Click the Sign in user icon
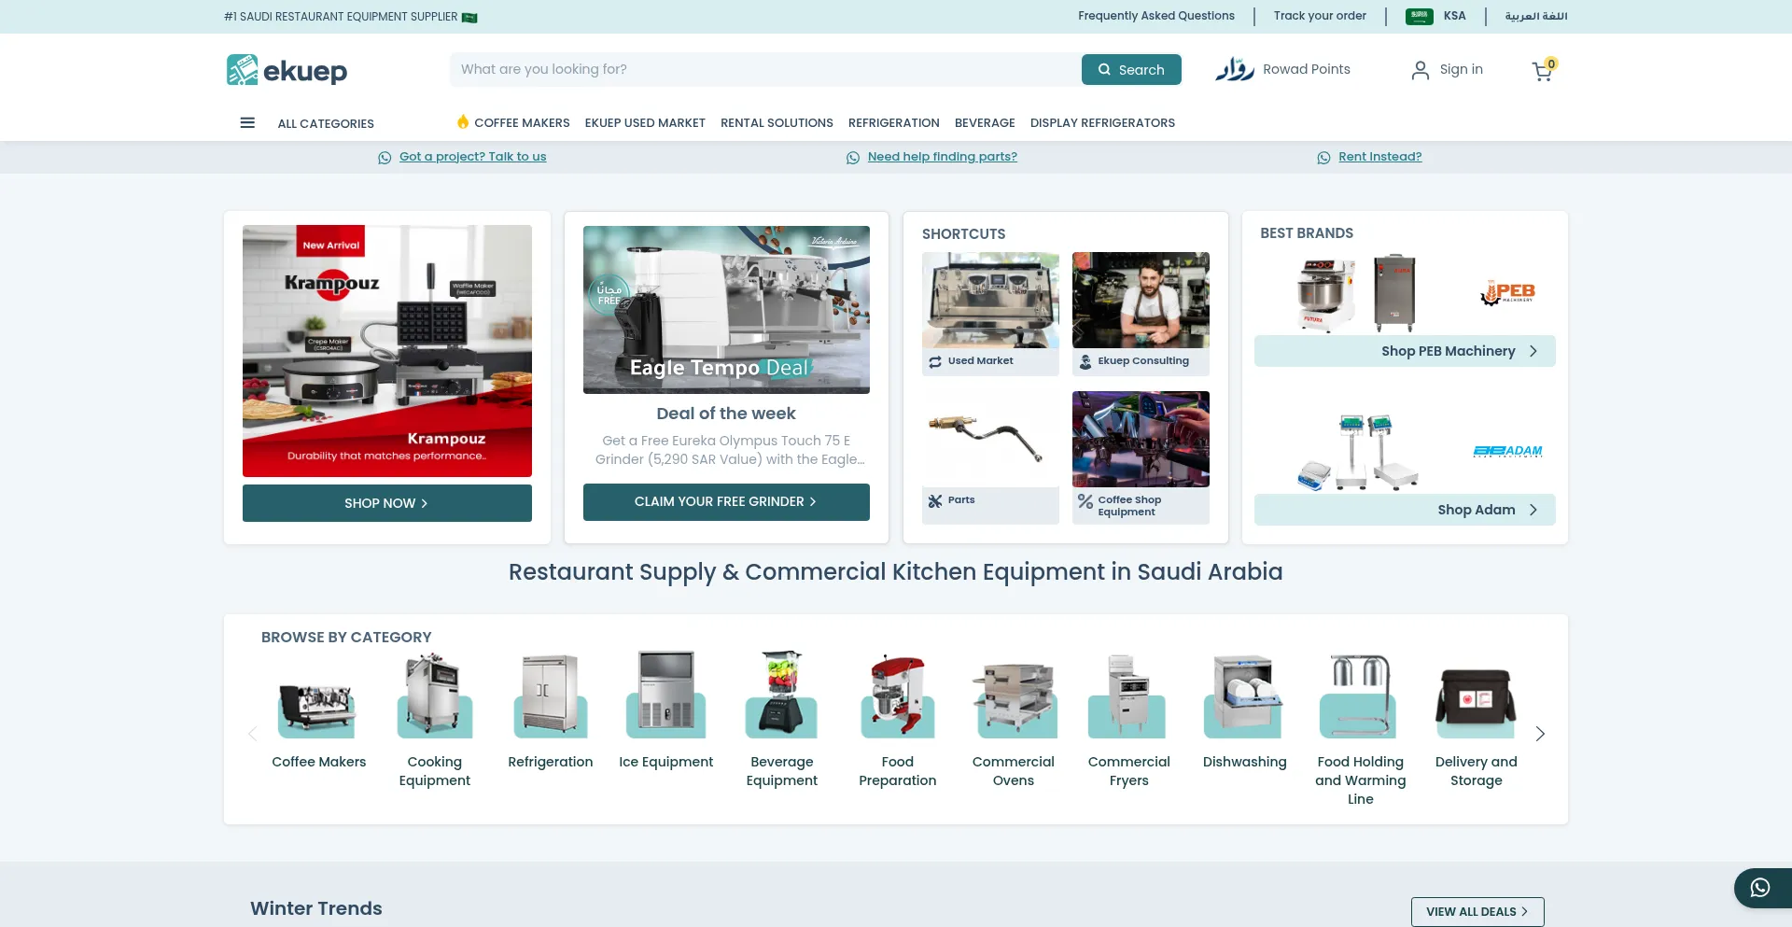The height and width of the screenshot is (927, 1792). (1421, 69)
